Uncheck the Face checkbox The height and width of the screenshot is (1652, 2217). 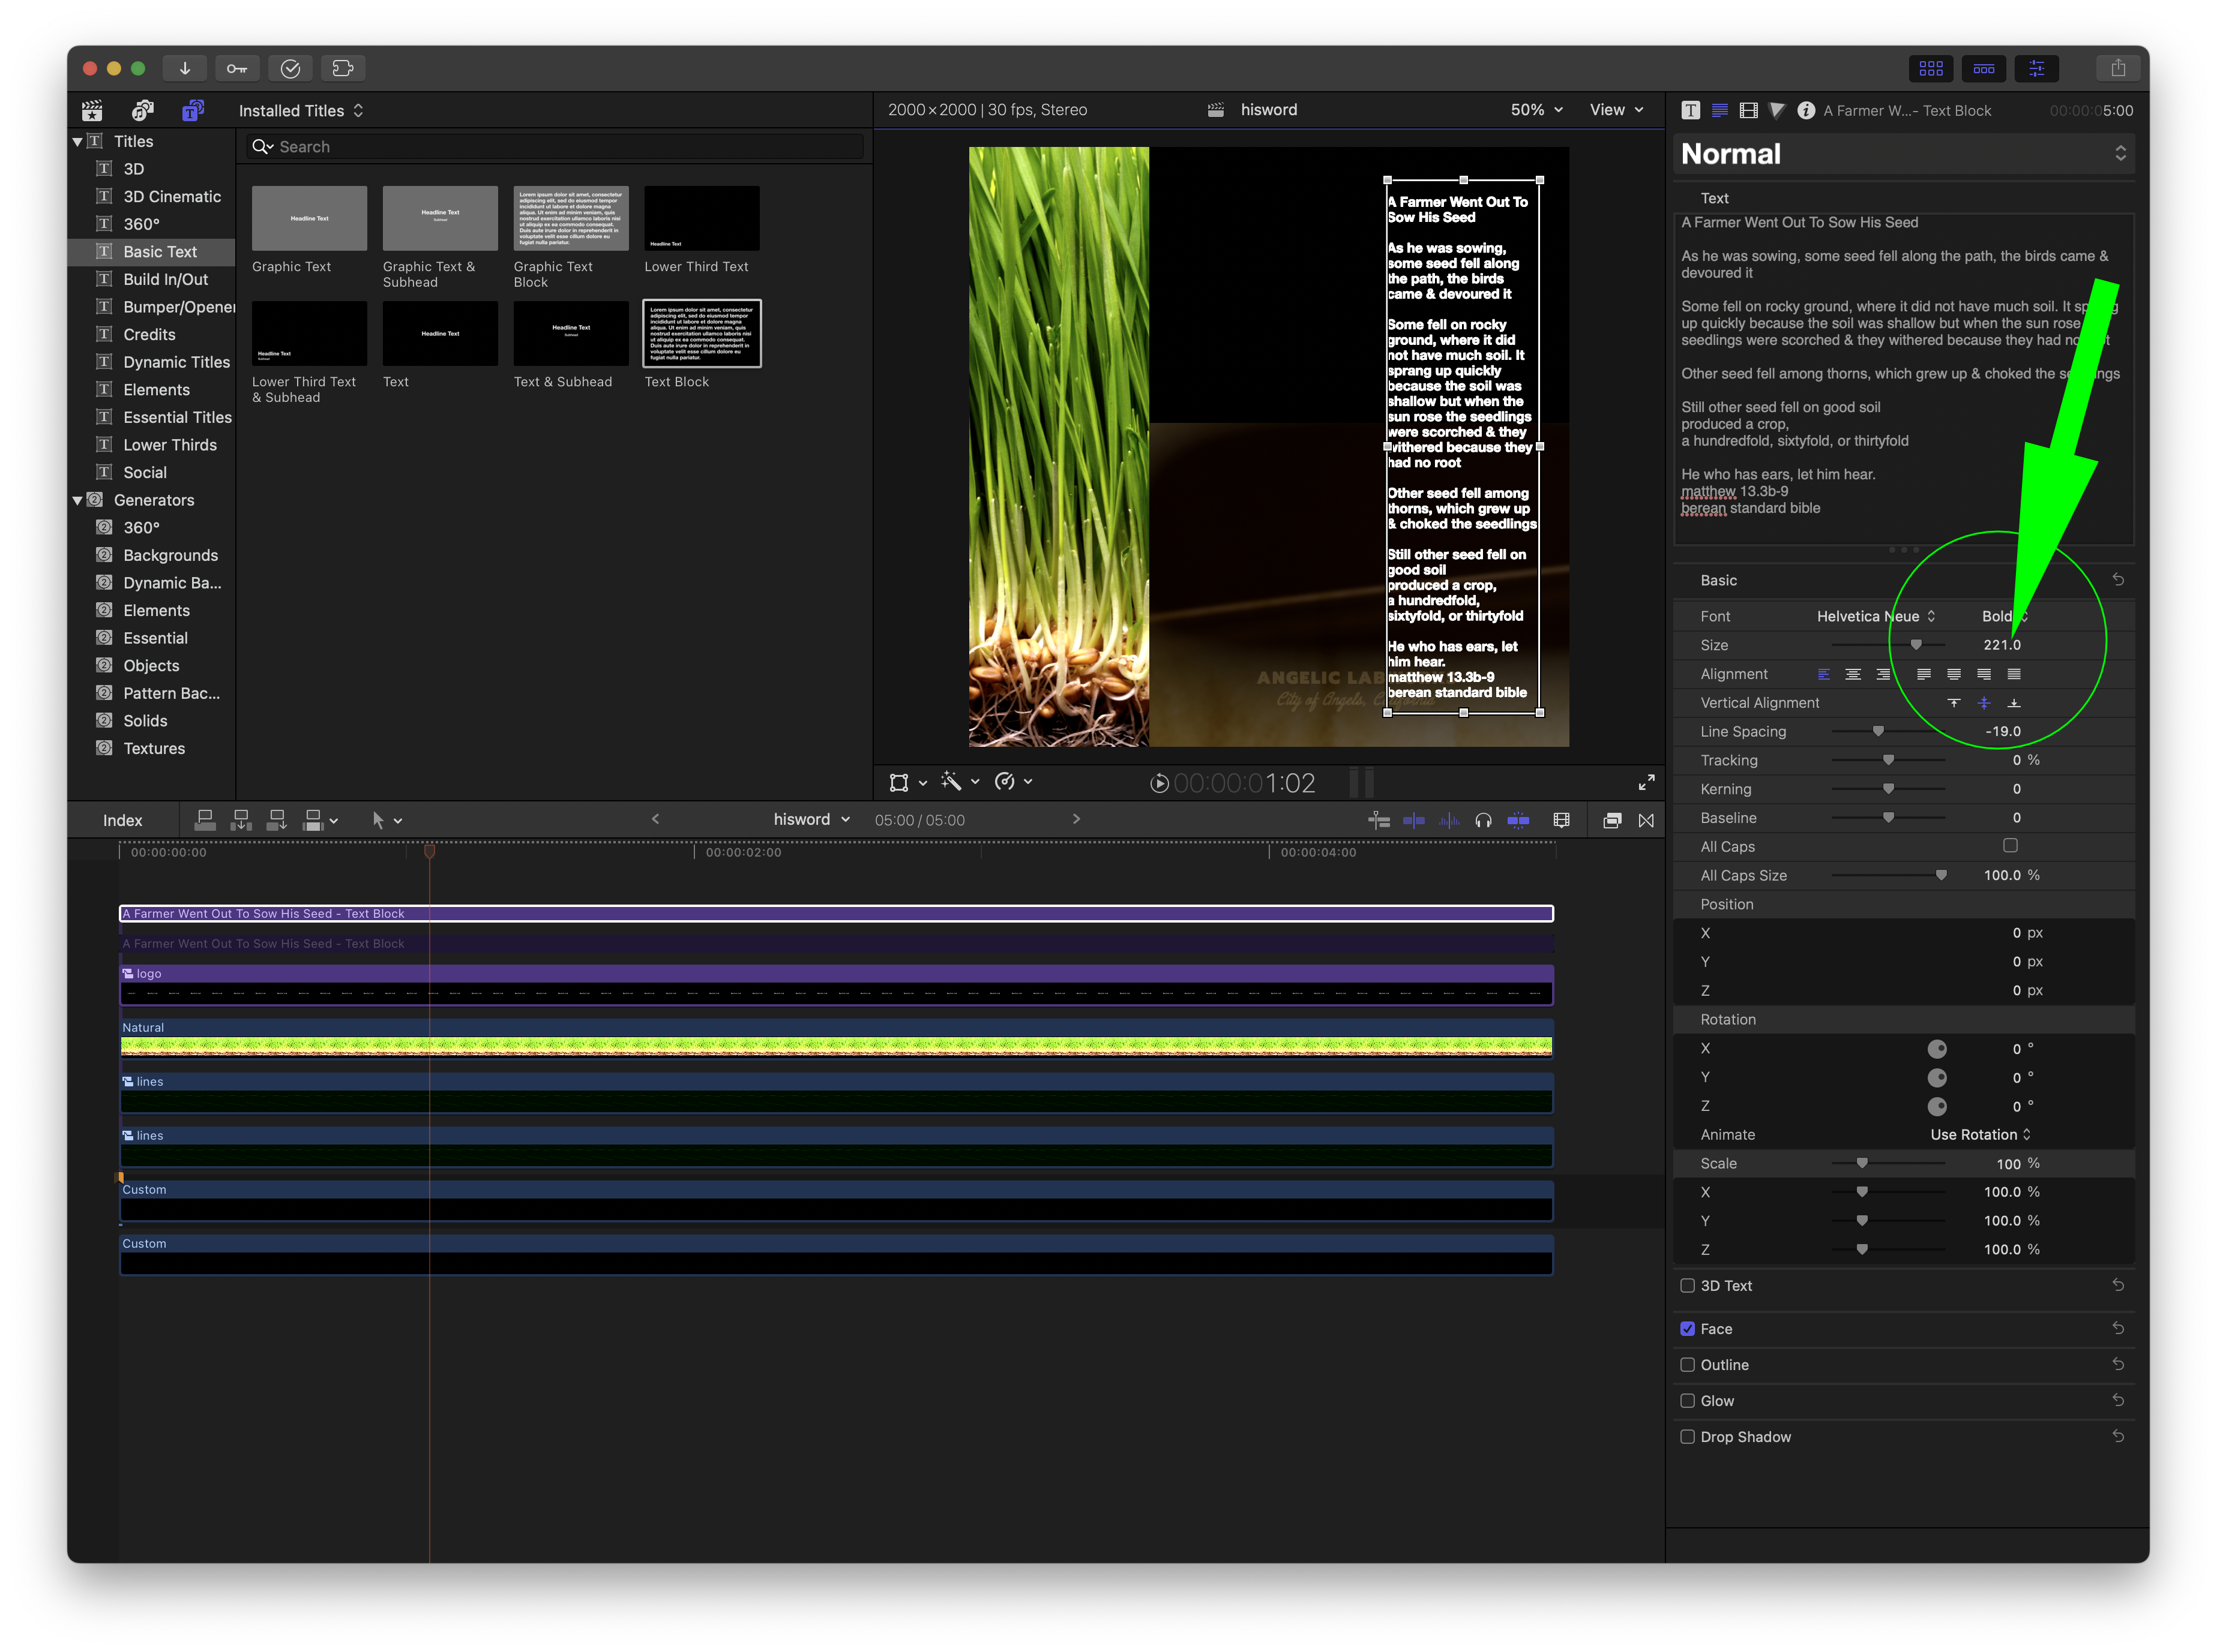point(1688,1328)
